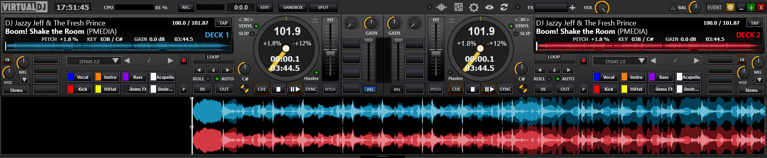Eject the track from Deck 1
The image size is (767, 158).
click(315, 20)
